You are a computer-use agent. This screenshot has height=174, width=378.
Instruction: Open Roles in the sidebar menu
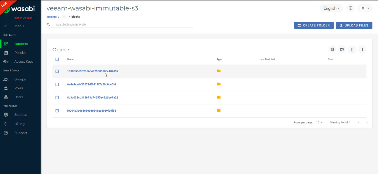(19, 88)
